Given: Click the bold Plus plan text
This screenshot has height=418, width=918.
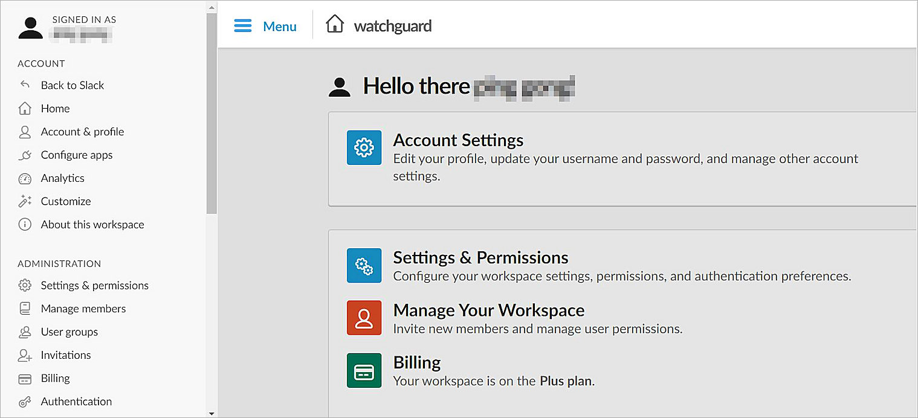Looking at the screenshot, I should [x=564, y=381].
